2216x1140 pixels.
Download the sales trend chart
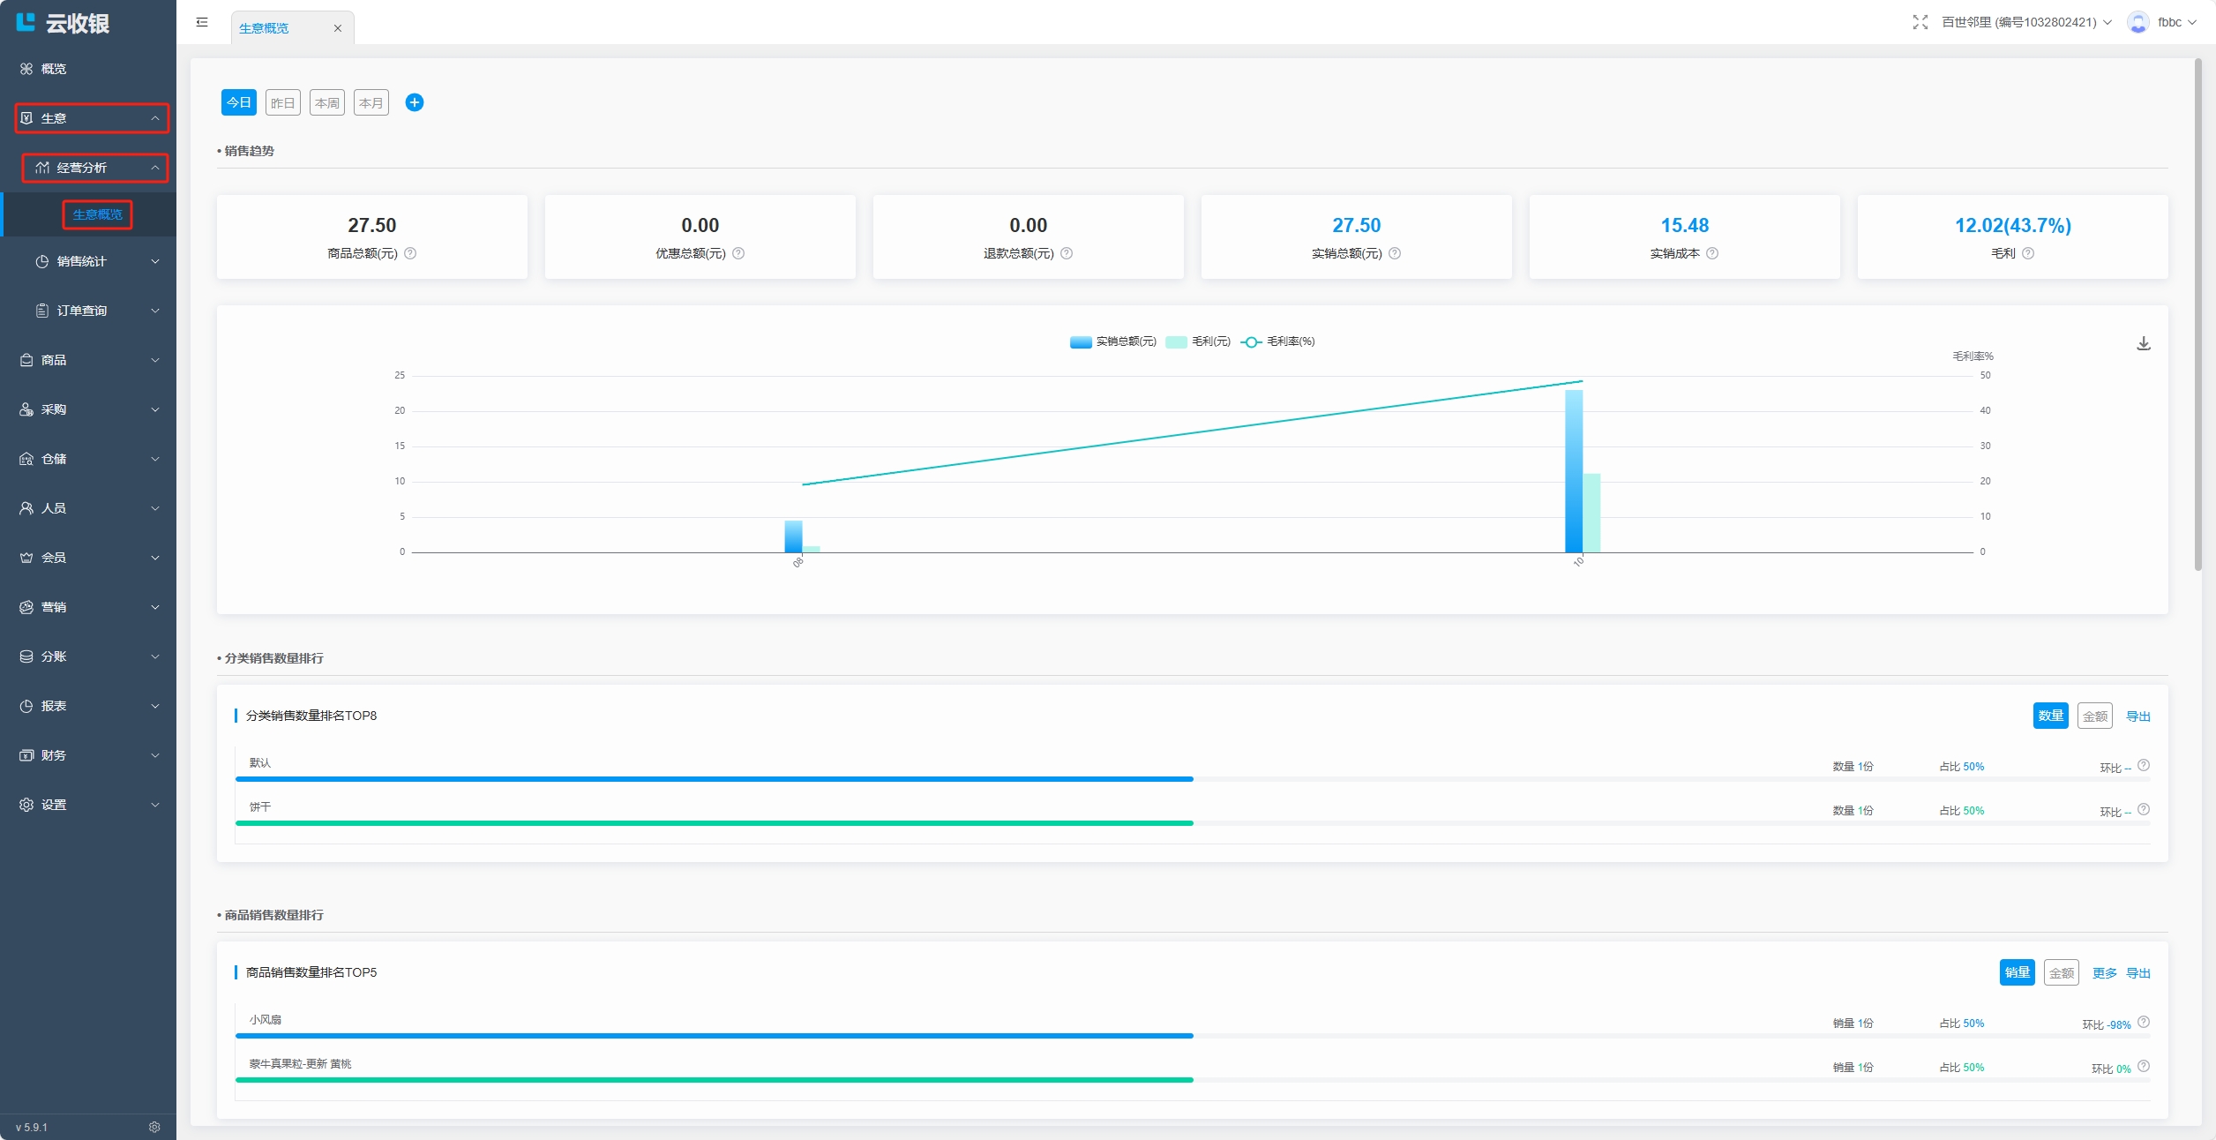[x=2143, y=344]
